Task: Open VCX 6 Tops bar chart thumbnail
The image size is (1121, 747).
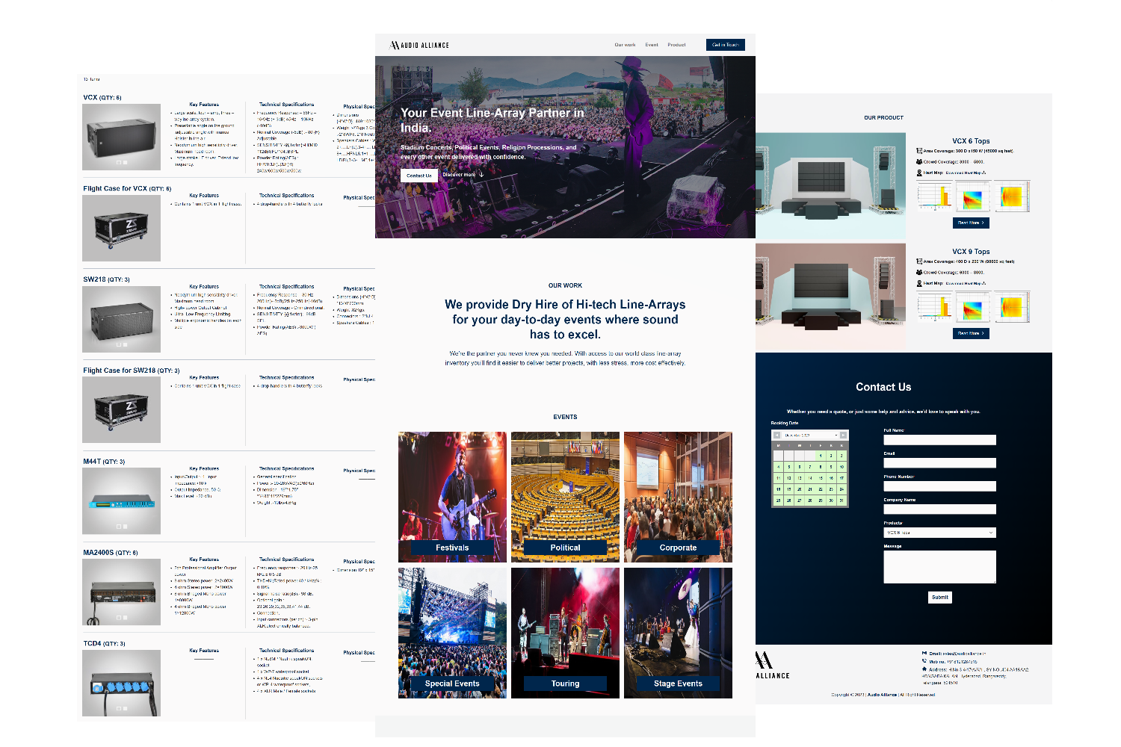Action: [934, 196]
